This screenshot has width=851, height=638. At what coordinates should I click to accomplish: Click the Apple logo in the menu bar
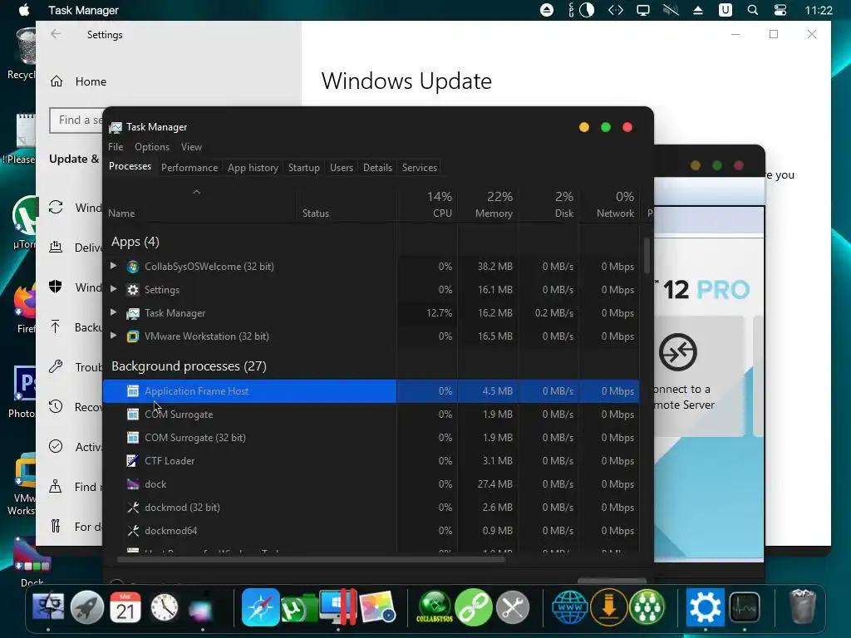pos(24,10)
